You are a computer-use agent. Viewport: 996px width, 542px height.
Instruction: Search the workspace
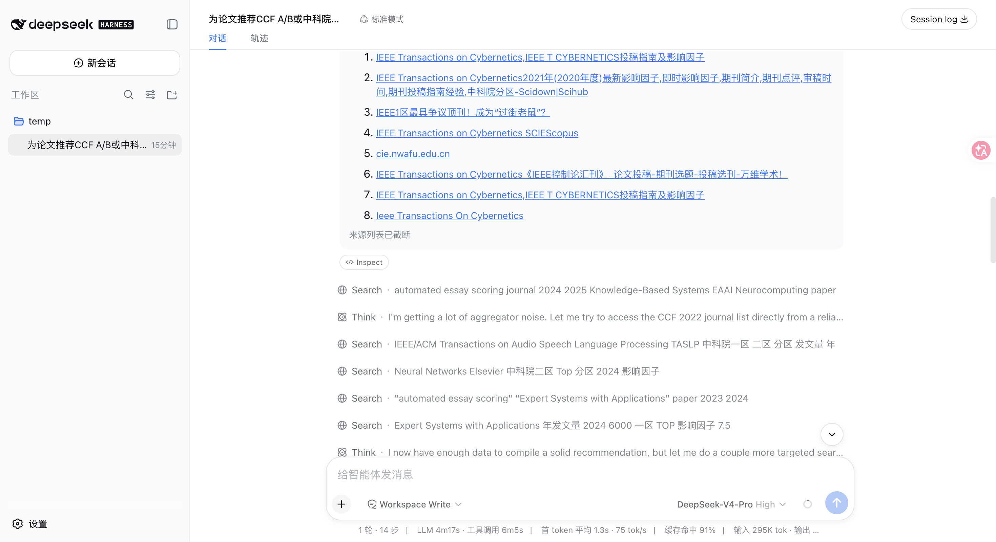(x=128, y=95)
